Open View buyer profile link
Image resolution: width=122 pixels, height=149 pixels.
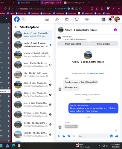[x=97, y=73]
